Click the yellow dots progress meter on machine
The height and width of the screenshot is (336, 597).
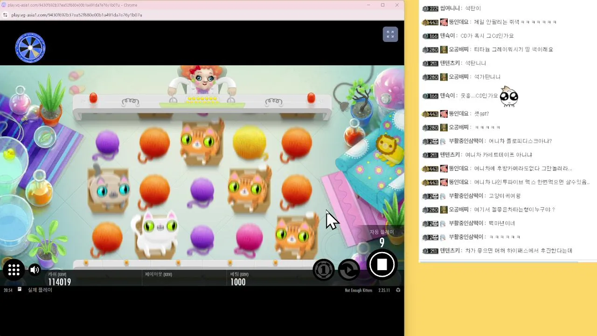coord(202,99)
